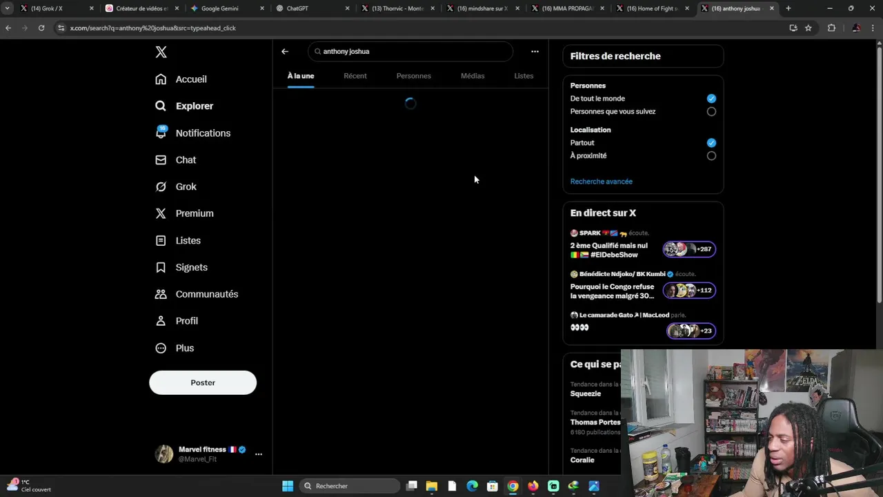
Task: Close the anthony joshua browser tab
Action: point(772,8)
